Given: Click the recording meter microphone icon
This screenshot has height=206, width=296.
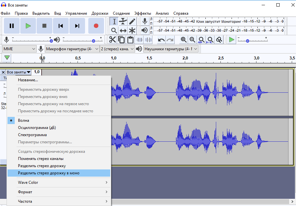Looking at the screenshot, I should (x=145, y=21).
